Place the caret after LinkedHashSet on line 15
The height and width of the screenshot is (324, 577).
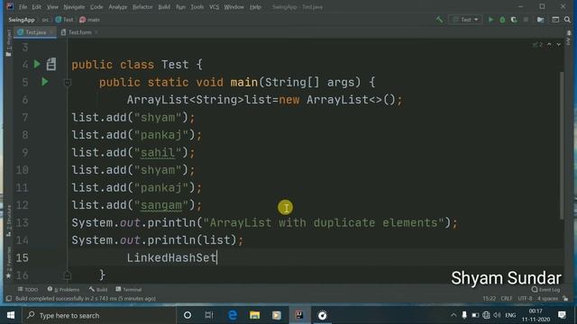point(216,257)
